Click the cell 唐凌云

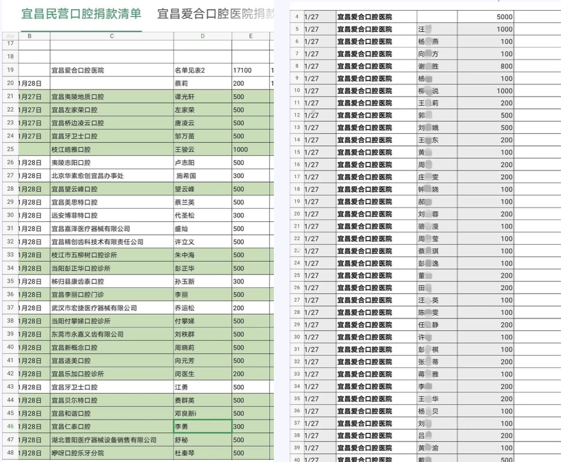click(x=203, y=123)
